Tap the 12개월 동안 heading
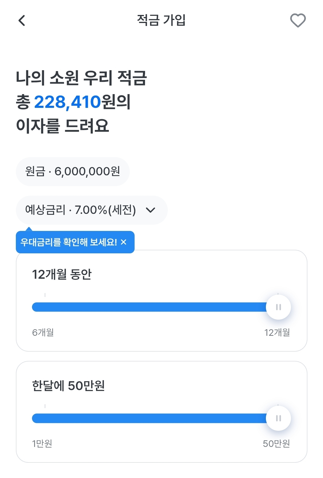This screenshot has height=478, width=323. [x=62, y=274]
